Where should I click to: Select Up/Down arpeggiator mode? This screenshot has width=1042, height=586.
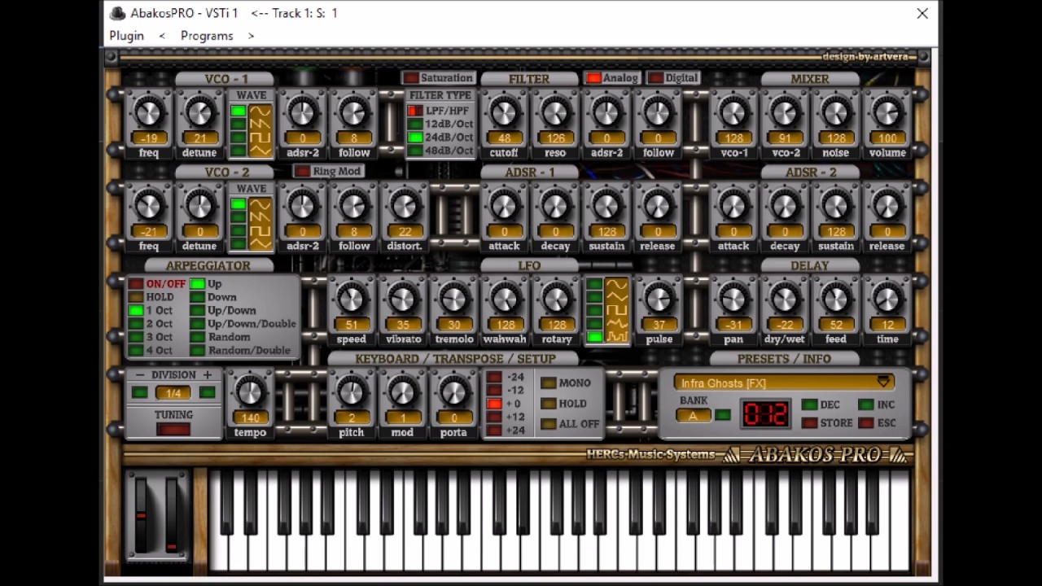click(x=197, y=310)
